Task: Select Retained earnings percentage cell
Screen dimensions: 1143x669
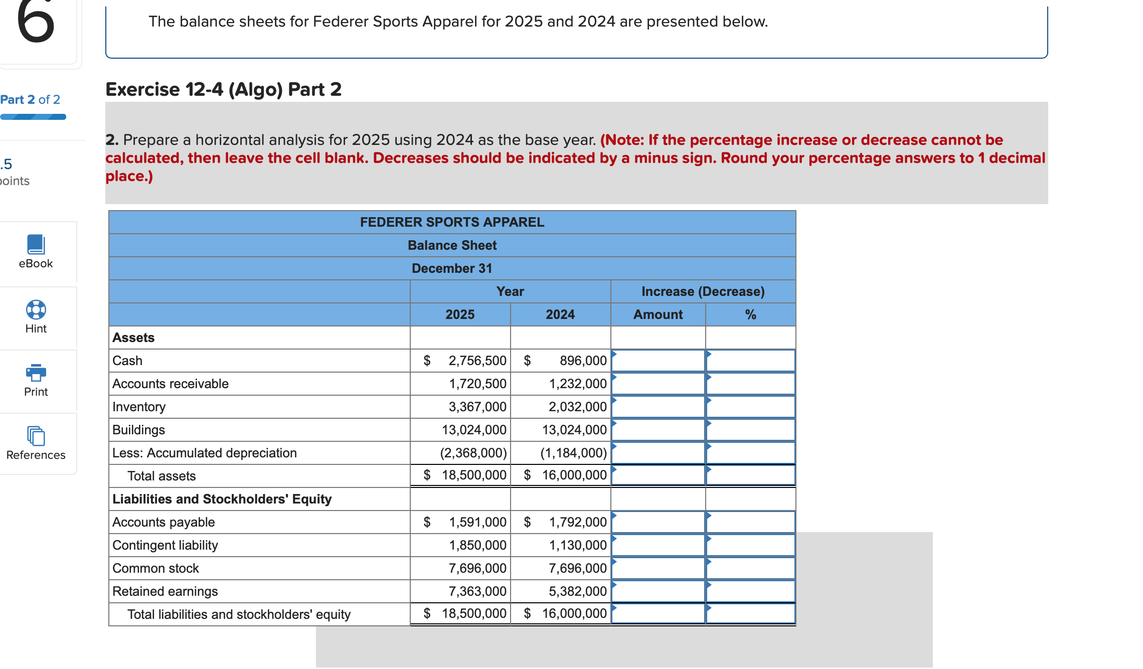Action: [x=750, y=591]
